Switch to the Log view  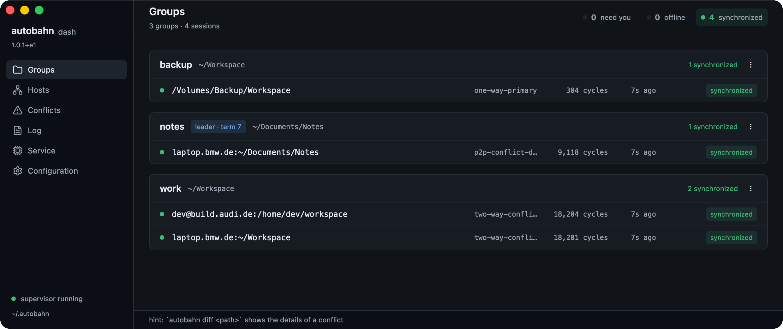pos(67,130)
